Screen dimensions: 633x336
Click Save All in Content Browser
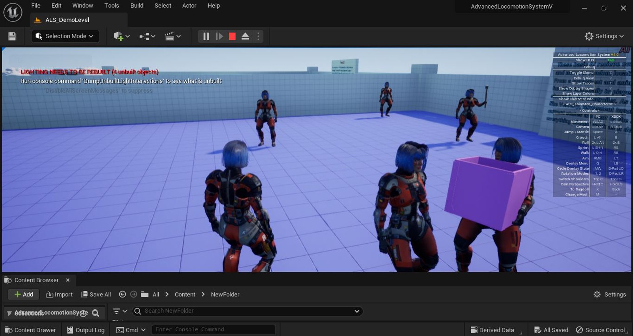(x=96, y=294)
